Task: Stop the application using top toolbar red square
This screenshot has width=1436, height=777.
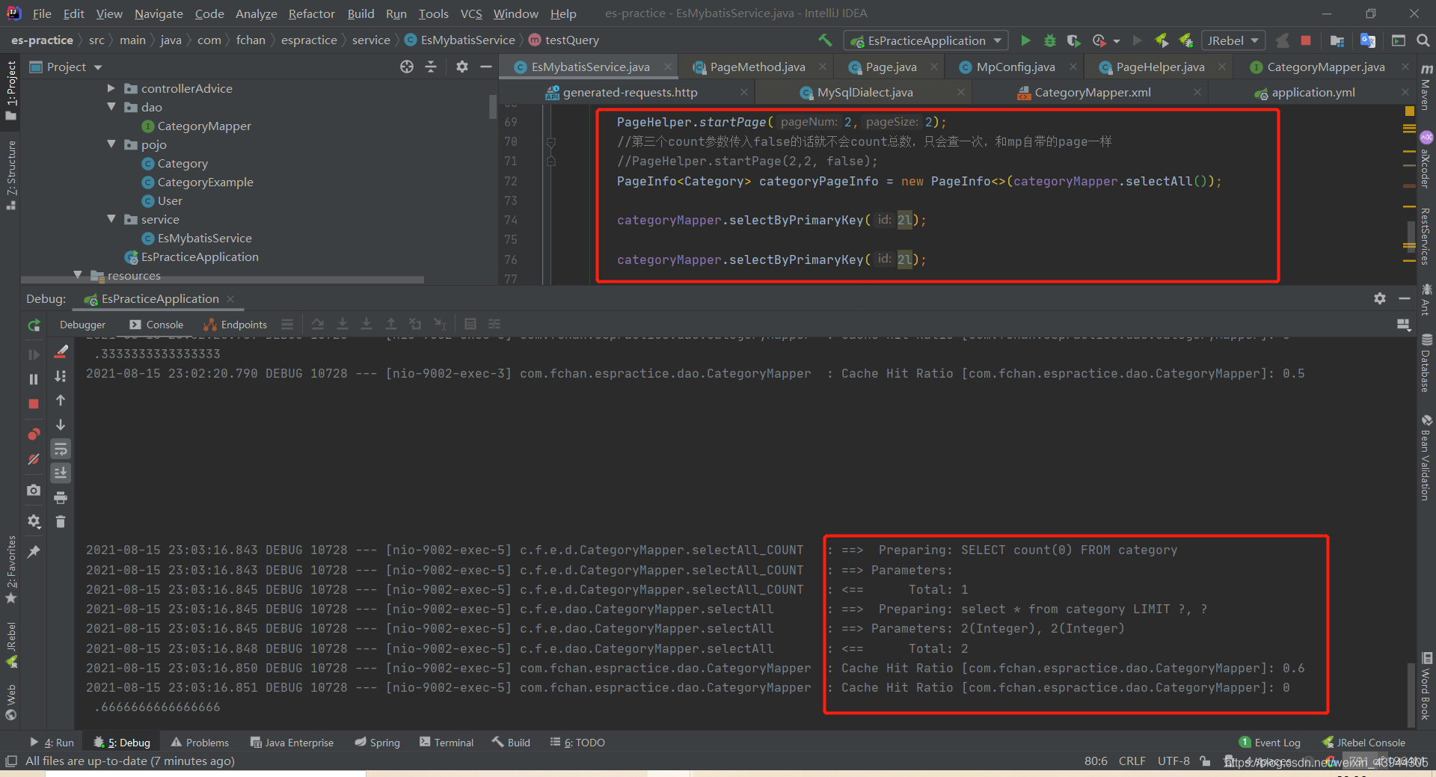Action: [1306, 40]
